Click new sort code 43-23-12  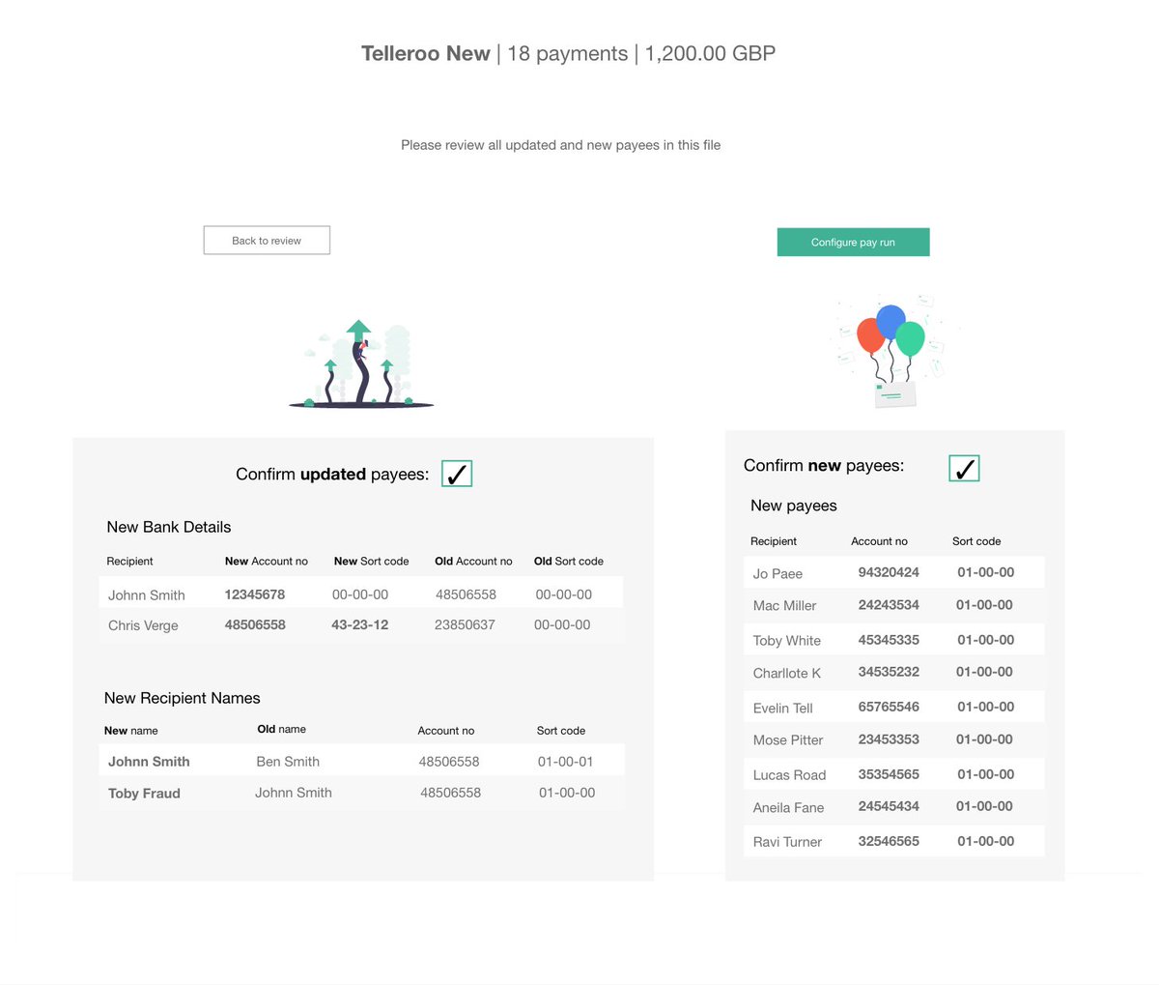point(360,625)
